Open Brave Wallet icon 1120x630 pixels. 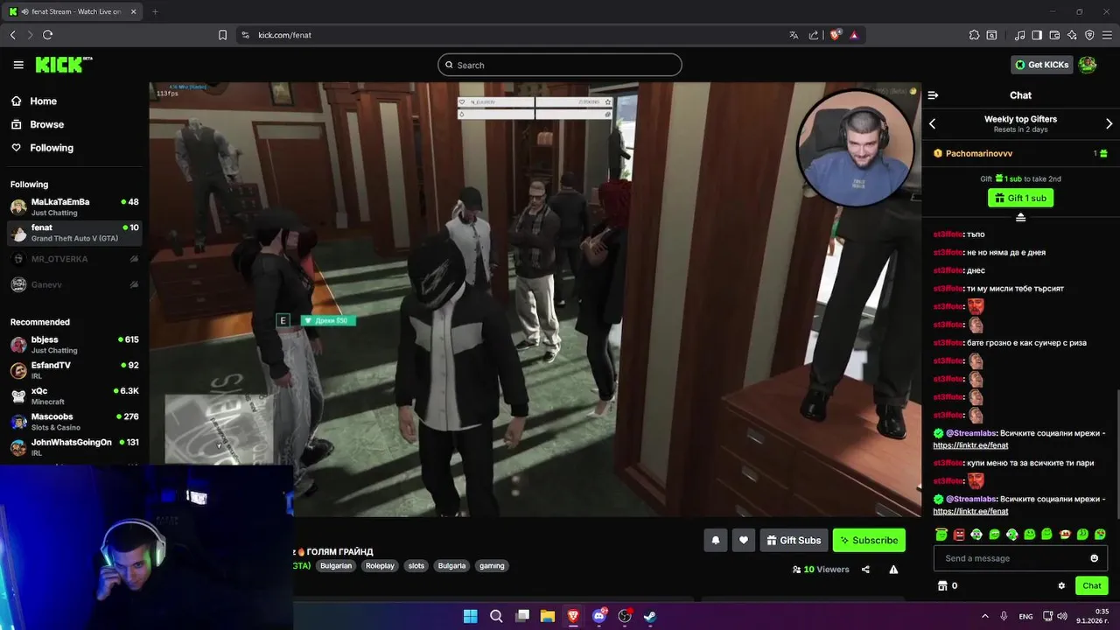coord(1054,35)
